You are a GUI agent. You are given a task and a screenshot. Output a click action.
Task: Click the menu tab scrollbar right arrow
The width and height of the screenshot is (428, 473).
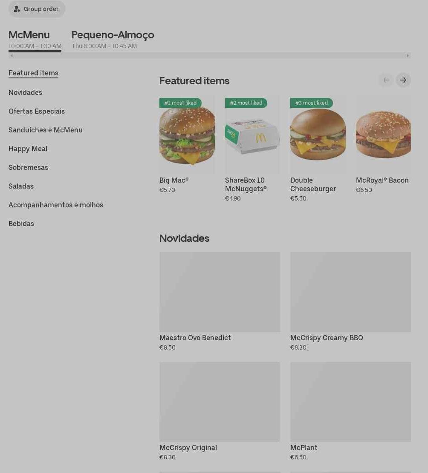pyautogui.click(x=408, y=55)
